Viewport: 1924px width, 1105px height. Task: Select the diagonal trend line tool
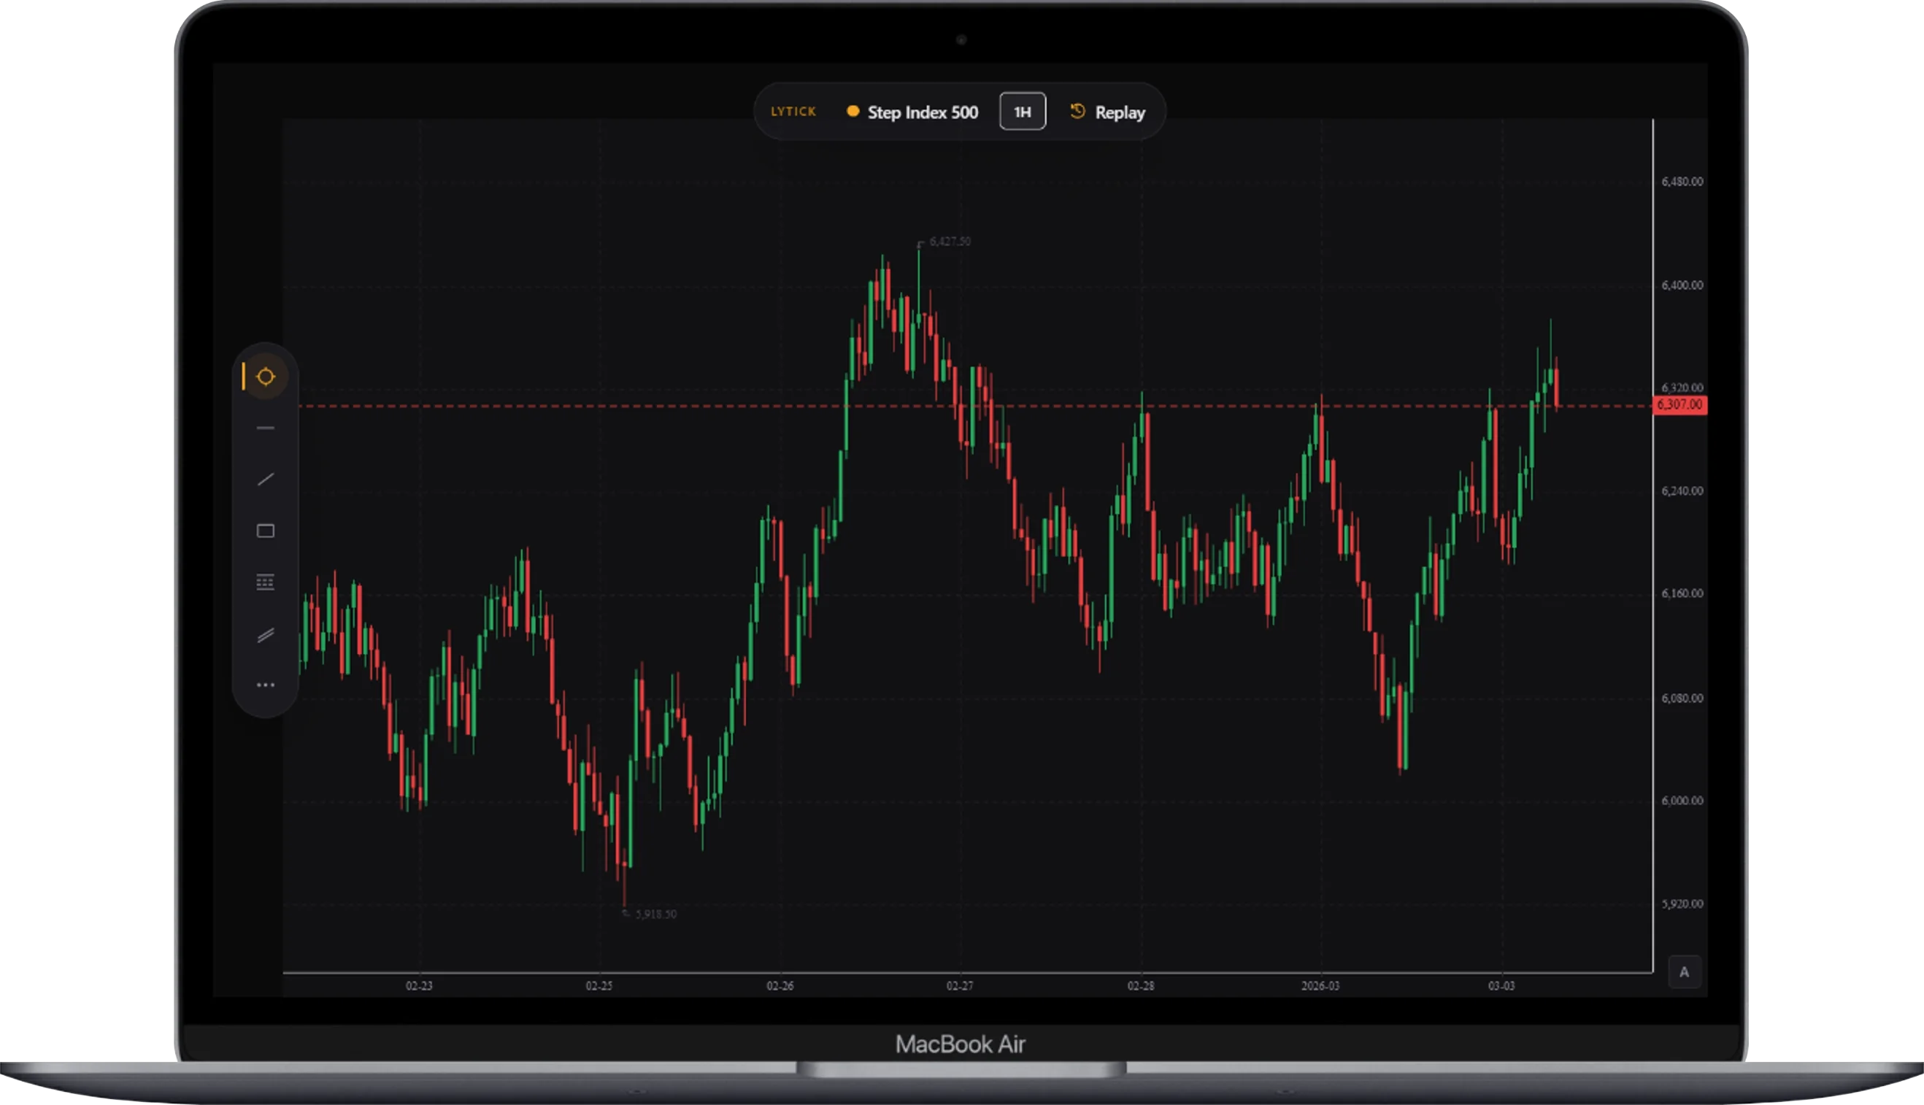coord(266,480)
